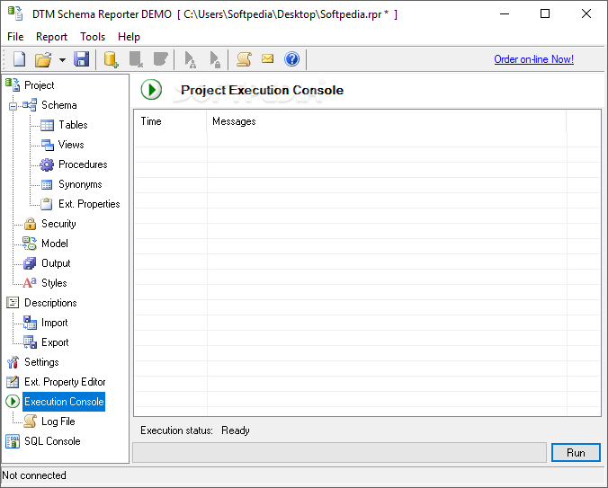Screen dimensions: 608x488
Task: Open the File menu
Action: pos(15,37)
